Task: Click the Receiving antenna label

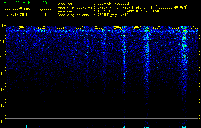Action: point(73,15)
